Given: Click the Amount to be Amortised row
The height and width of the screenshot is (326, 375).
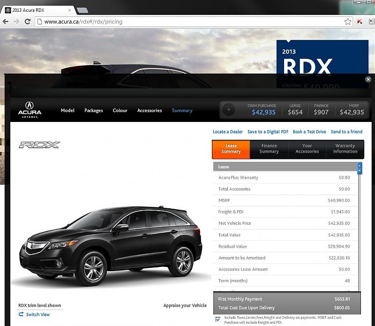Looking at the screenshot, I should point(285,258).
